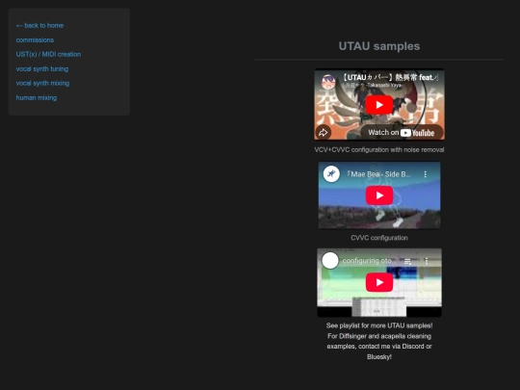Click the UTAU samples heading
This screenshot has height=390, width=520.
(x=379, y=46)
